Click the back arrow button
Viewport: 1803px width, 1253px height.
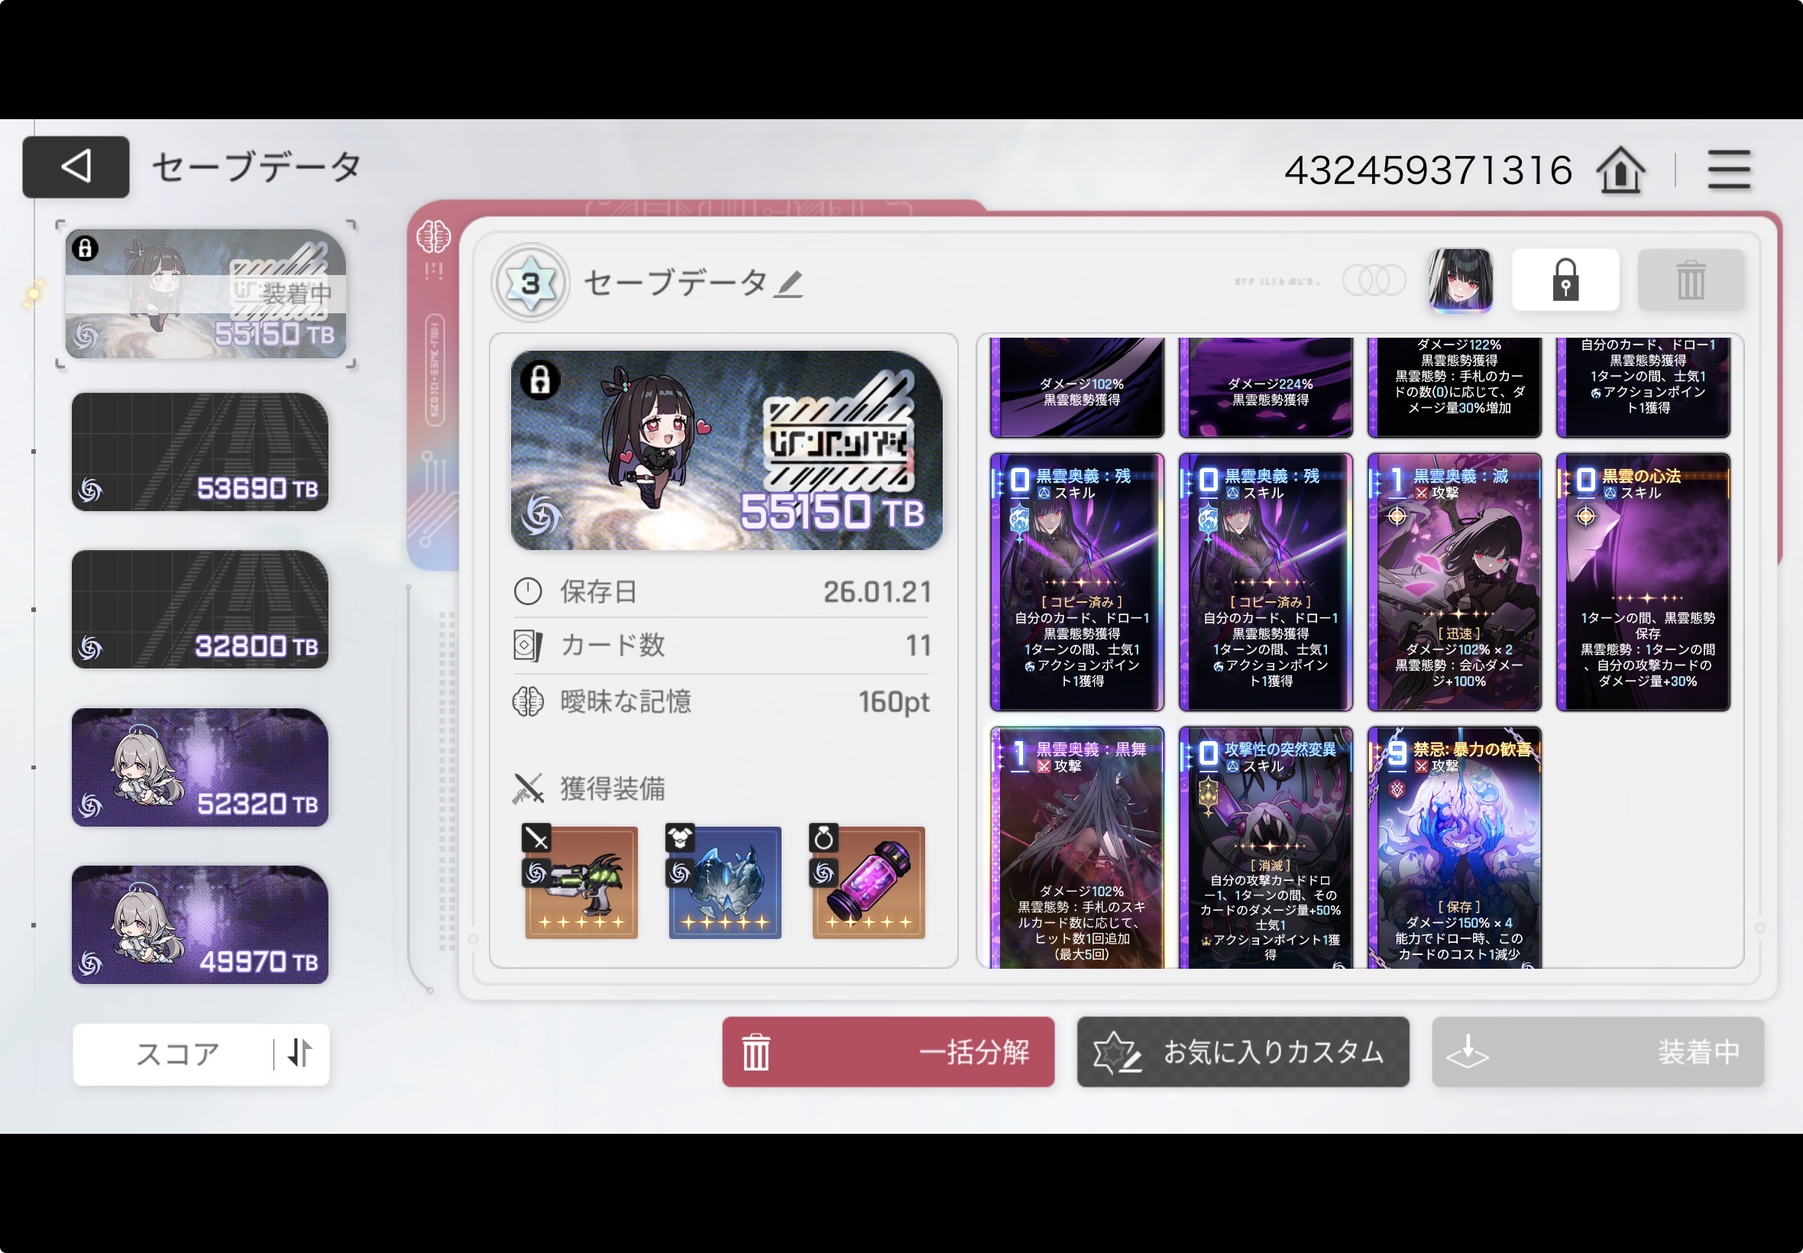coord(76,167)
